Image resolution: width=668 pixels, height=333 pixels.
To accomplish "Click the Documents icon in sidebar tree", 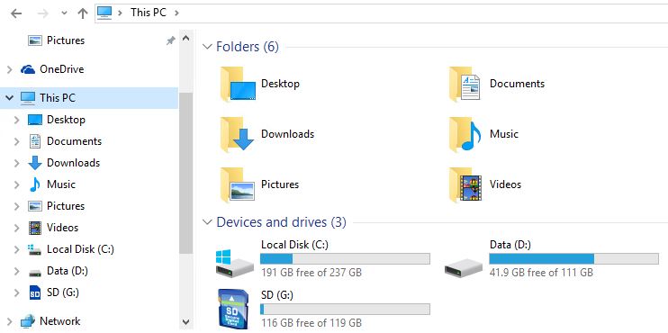I will pos(35,141).
